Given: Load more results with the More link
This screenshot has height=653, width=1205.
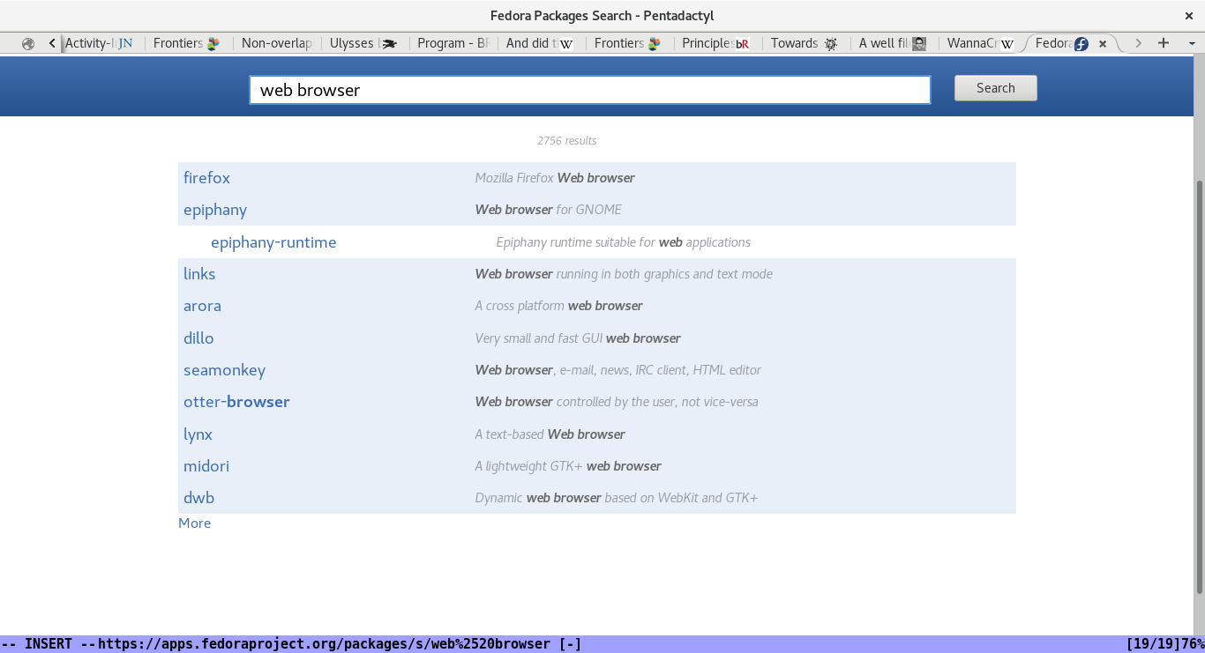Looking at the screenshot, I should (x=194, y=523).
